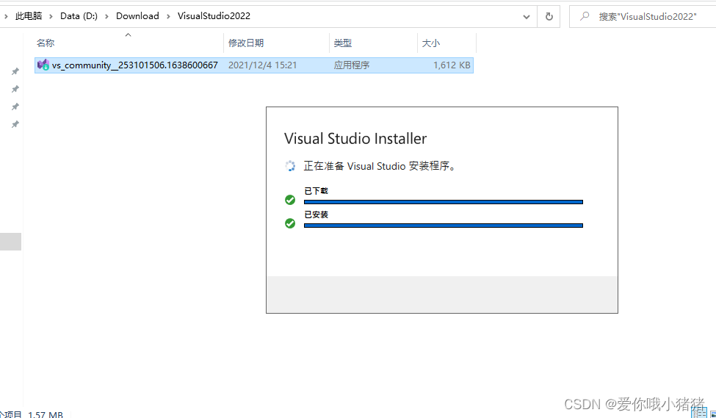This screenshot has width=716, height=418.
Task: Expand chevron after 此电脑 breadcrumb
Action: tap(51, 16)
